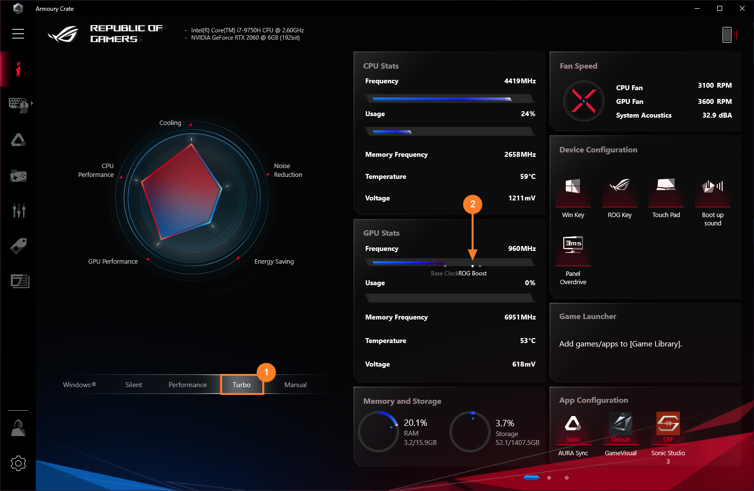The image size is (754, 491).
Task: Go to the first dashboard page indicator
Action: tap(531, 477)
